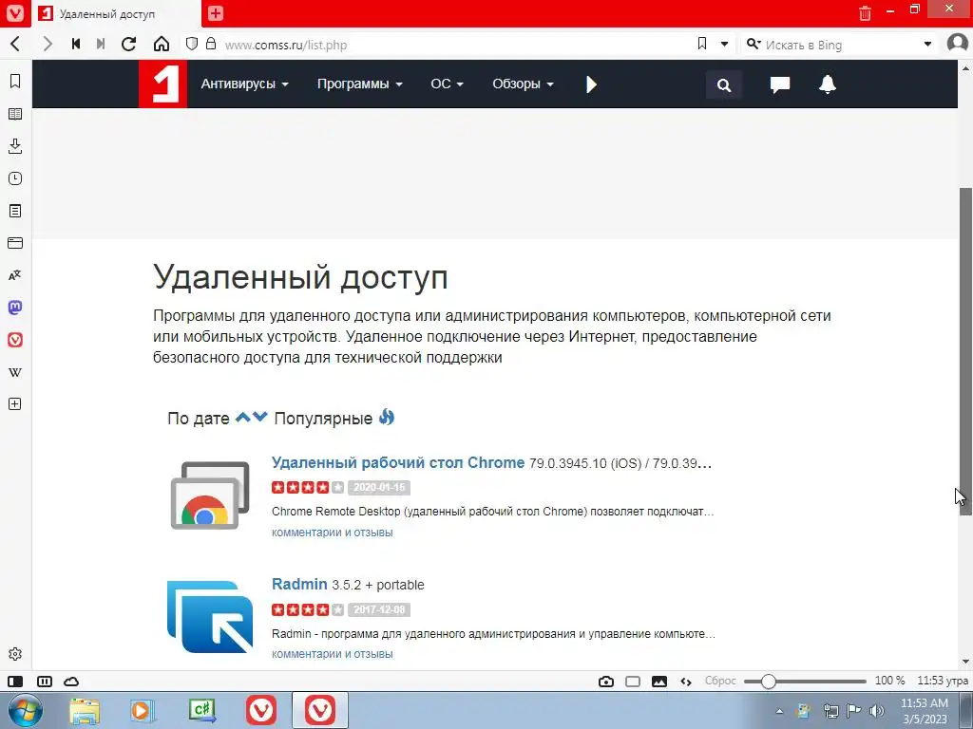The width and height of the screenshot is (973, 729).
Task: Open page actions code icon
Action: [x=686, y=682]
